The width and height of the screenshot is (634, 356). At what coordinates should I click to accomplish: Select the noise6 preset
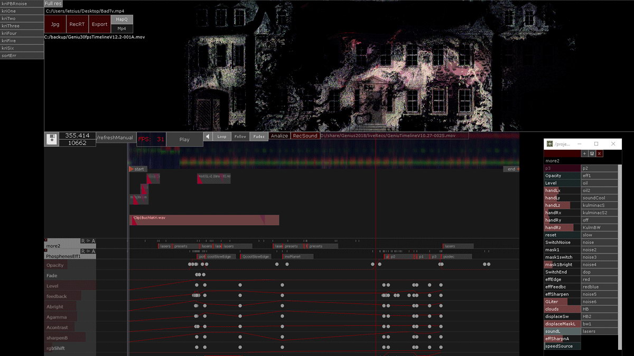pos(599,302)
